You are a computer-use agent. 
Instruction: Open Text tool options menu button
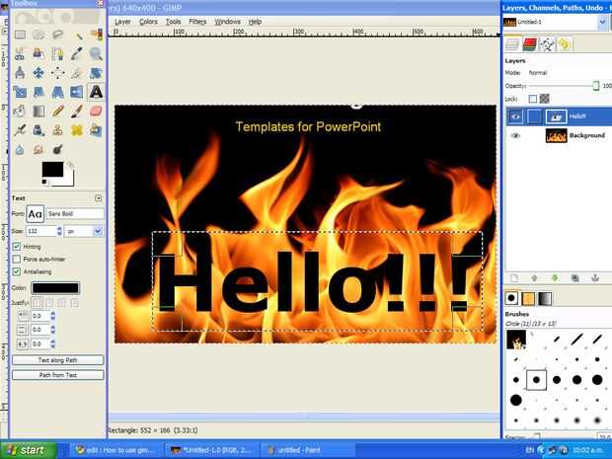pyautogui.click(x=99, y=198)
